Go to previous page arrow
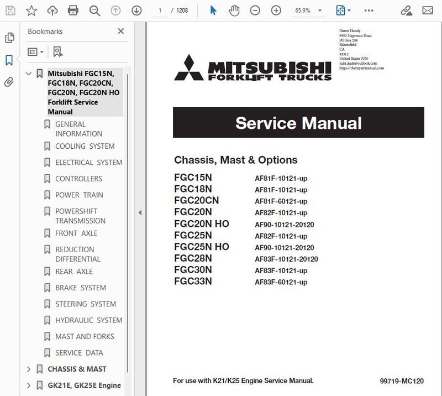 [115, 11]
